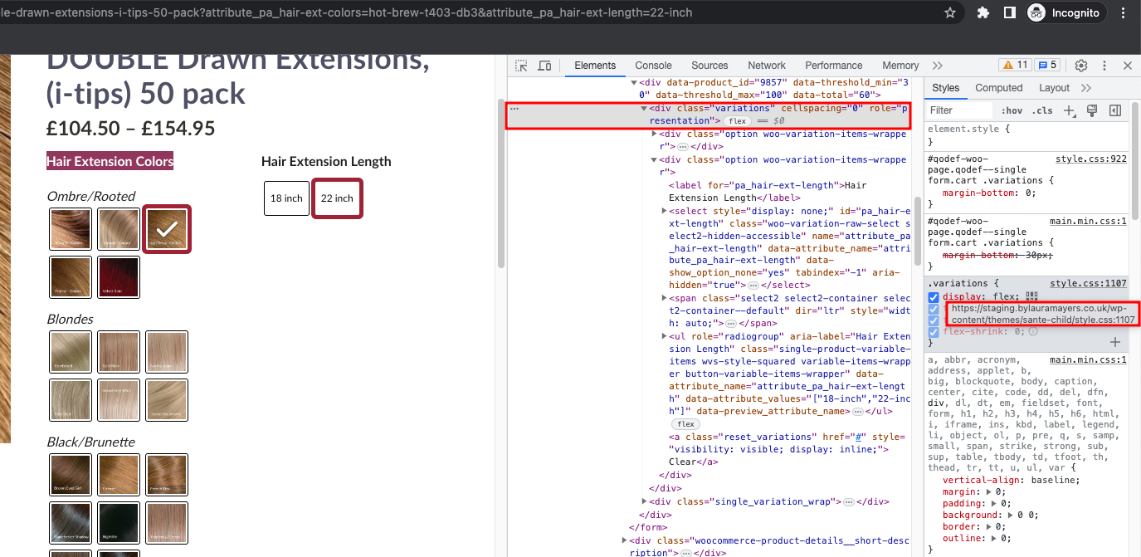Open the DevTools three-dot customize menu

coord(1104,66)
